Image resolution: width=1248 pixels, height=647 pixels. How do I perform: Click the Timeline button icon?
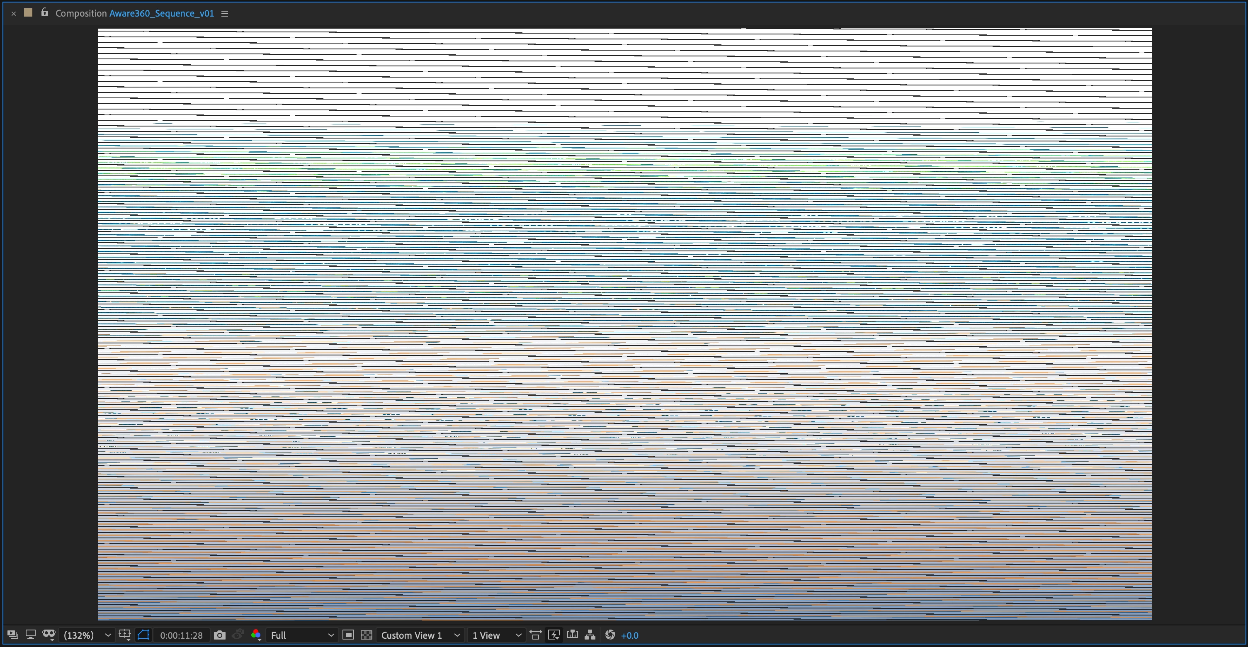(572, 635)
